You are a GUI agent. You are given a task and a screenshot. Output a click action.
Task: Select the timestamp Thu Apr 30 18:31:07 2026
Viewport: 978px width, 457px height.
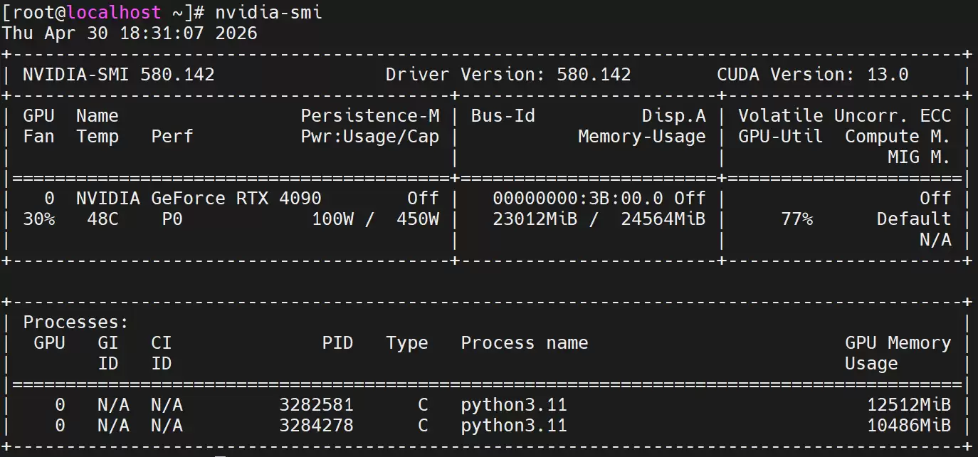(130, 33)
